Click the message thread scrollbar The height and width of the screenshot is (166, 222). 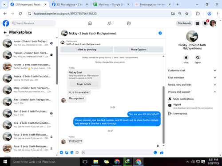[163, 115]
